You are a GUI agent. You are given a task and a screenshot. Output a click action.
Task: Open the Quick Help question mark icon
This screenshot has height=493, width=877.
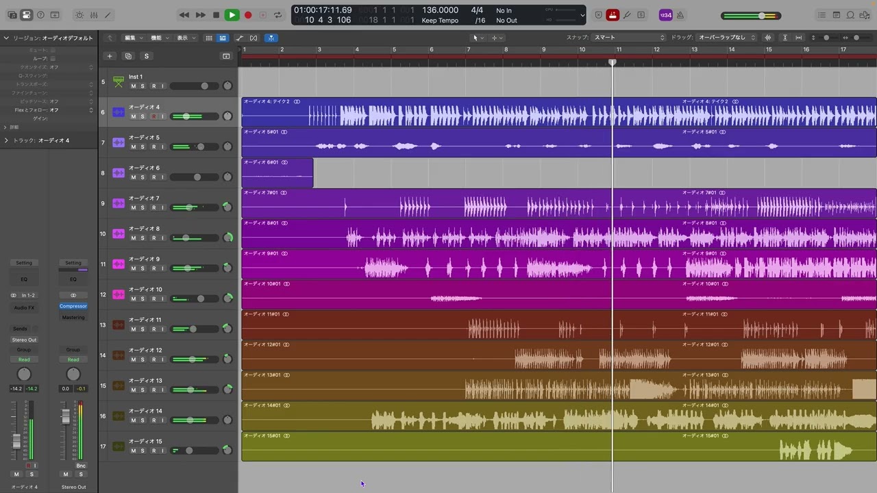(40, 15)
